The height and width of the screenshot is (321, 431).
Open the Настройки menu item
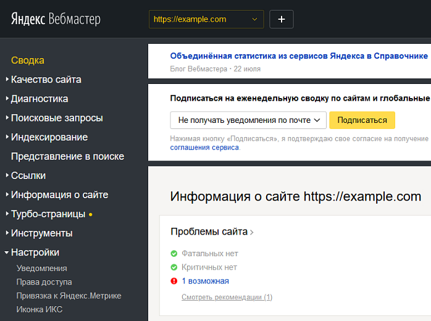point(35,252)
